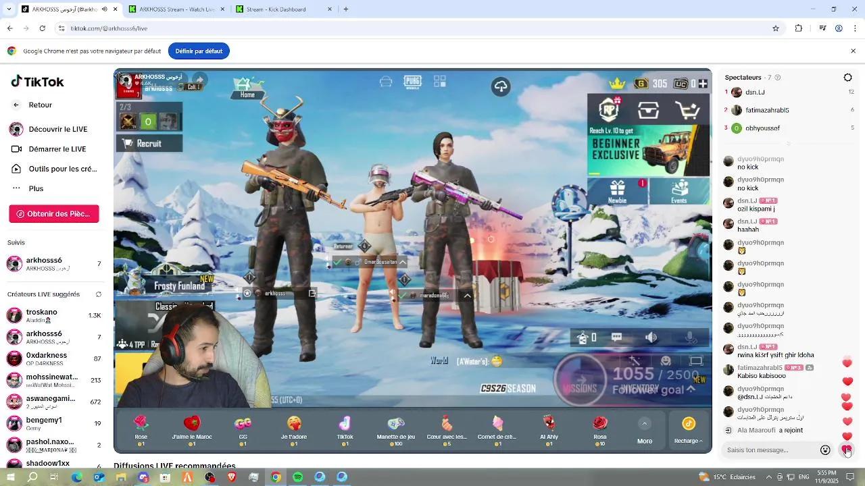This screenshot has height=486, width=865.
Task: Send the Rose gift
Action: [x=141, y=430]
